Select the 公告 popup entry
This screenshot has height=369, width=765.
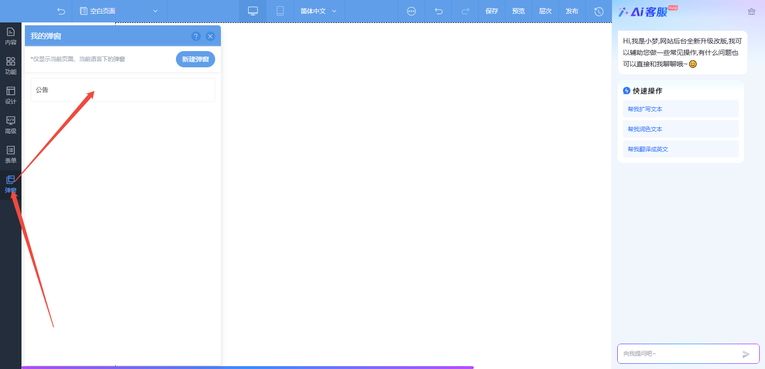[123, 90]
